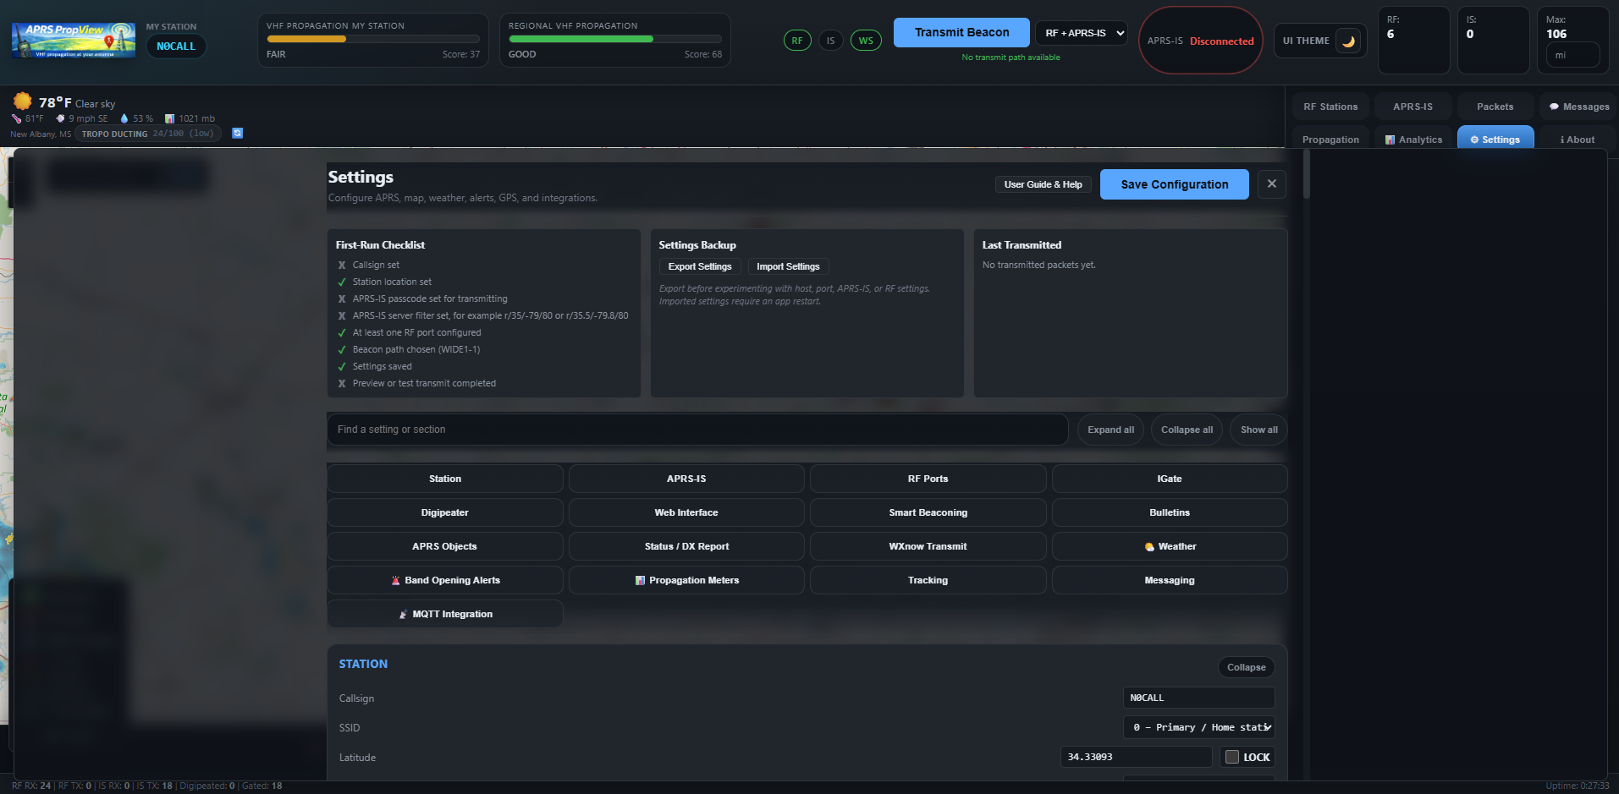Jump to the Propagation Meters section
This screenshot has height=794, width=1619.
[686, 580]
